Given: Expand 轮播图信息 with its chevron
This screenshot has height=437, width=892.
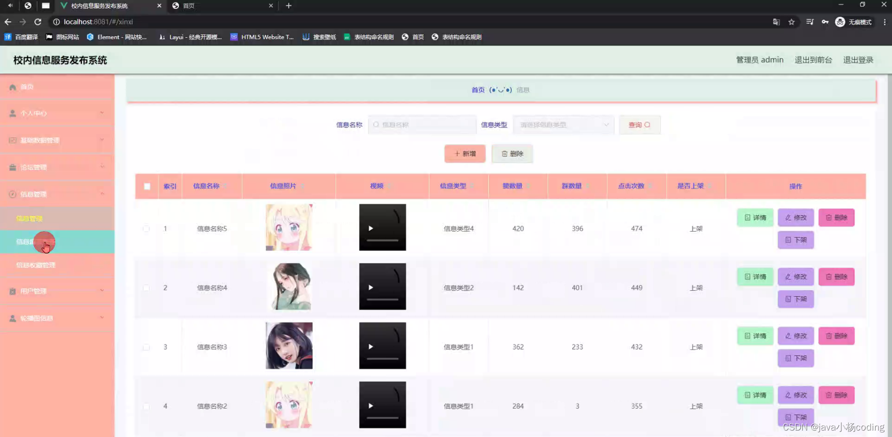Looking at the screenshot, I should (102, 318).
